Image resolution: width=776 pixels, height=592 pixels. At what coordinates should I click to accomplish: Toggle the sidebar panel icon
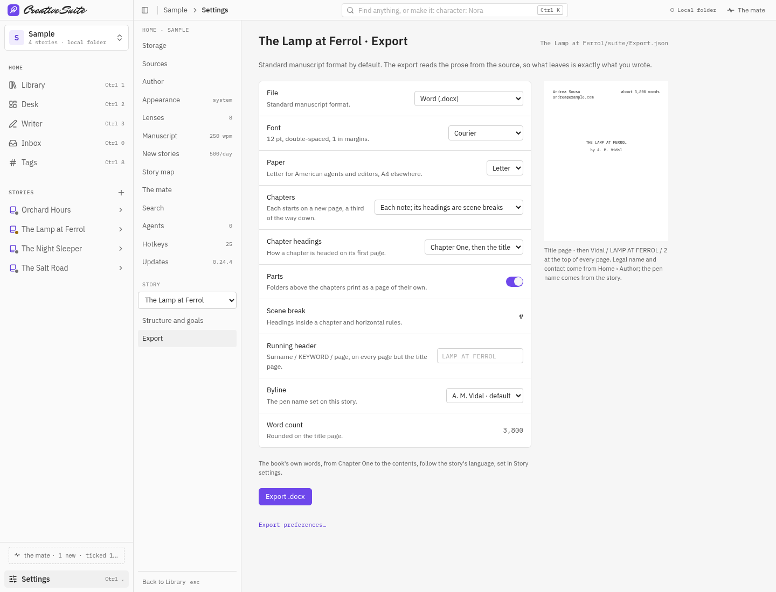(x=145, y=10)
